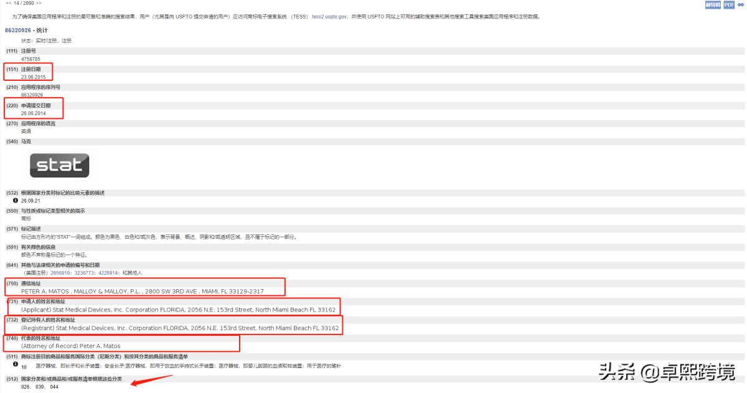Click Attorney of Record Peter A. Matos
The width and height of the screenshot is (747, 393).
(x=71, y=346)
